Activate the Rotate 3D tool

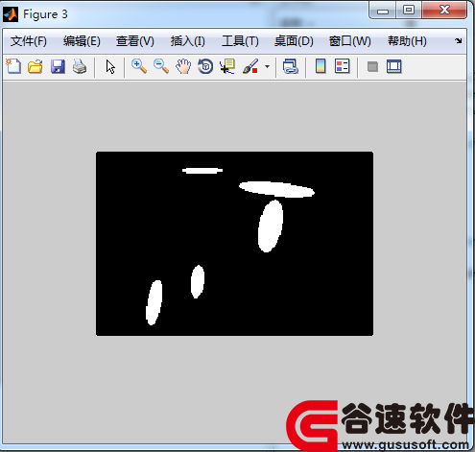coord(205,66)
